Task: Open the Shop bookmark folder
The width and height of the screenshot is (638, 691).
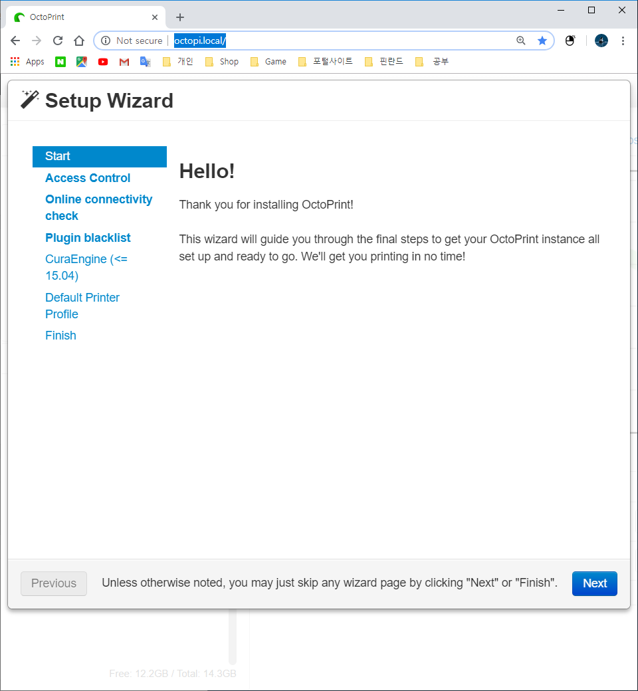Action: [222, 62]
